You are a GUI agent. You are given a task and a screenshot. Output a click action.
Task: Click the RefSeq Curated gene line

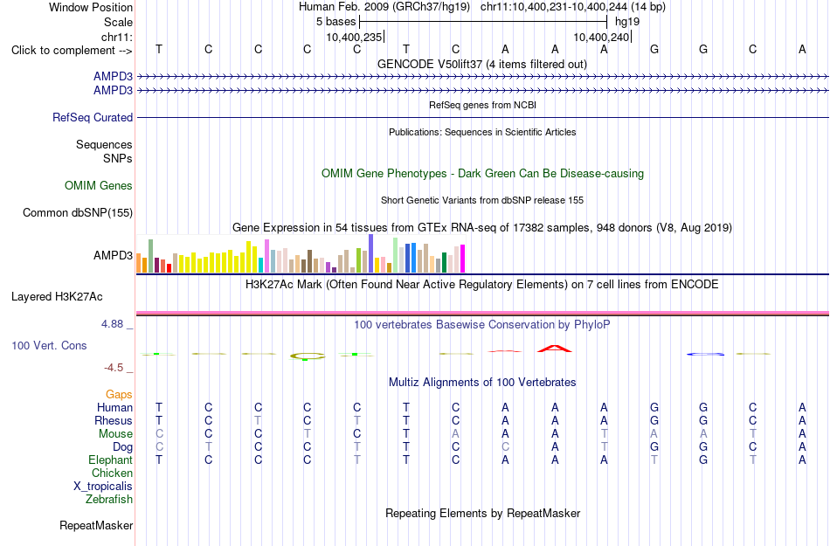pos(482,117)
